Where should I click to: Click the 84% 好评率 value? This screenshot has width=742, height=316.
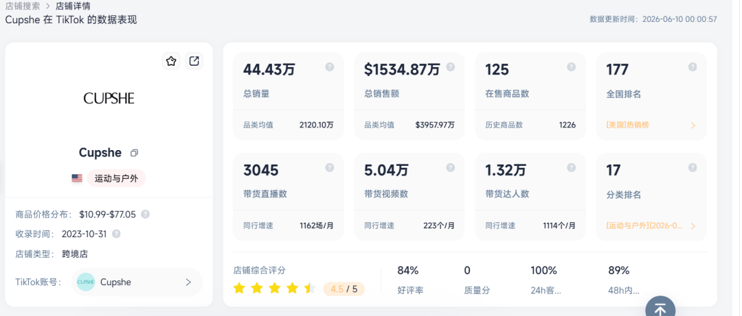tap(408, 271)
